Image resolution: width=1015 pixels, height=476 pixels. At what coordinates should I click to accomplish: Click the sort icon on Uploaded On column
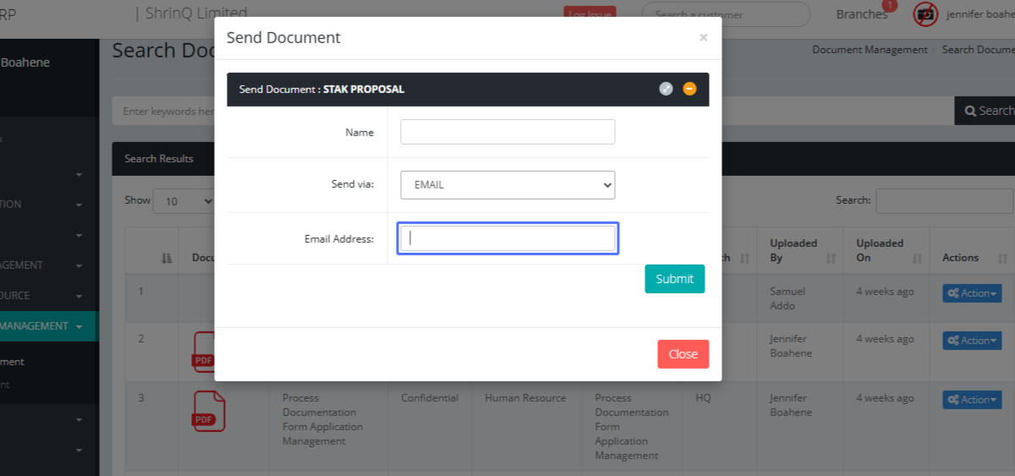(x=916, y=258)
